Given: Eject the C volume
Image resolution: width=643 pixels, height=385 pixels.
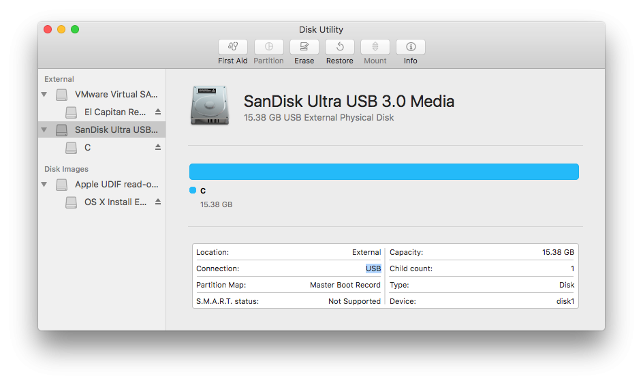Looking at the screenshot, I should [158, 147].
